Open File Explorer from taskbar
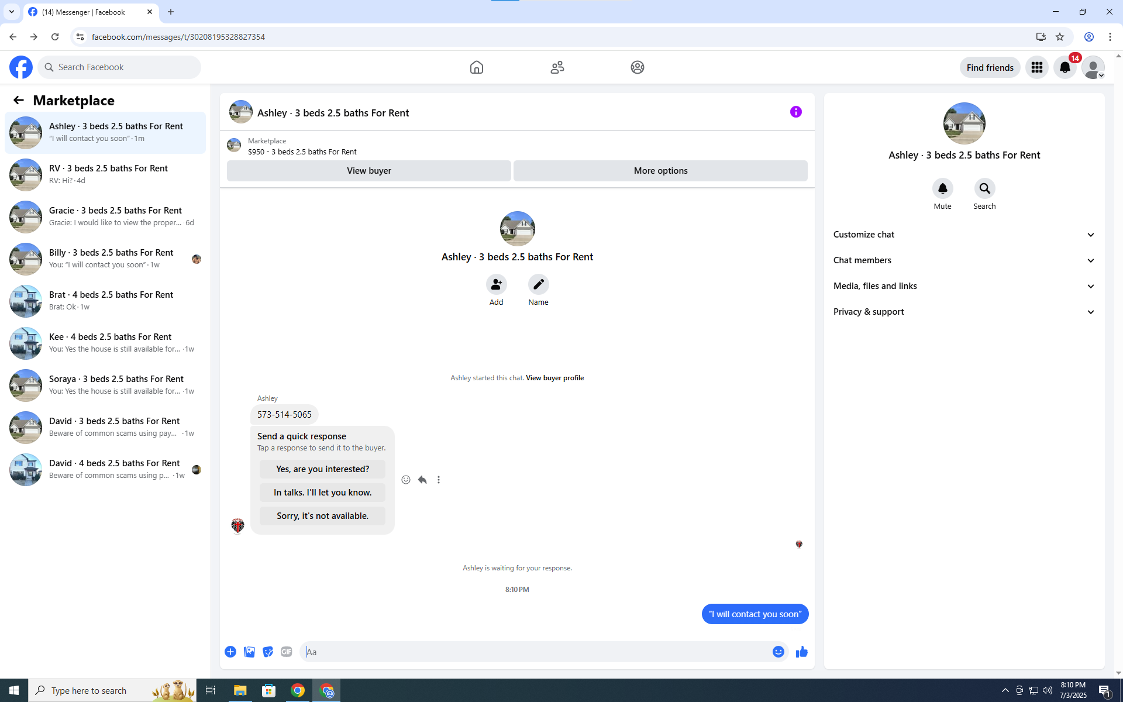1123x702 pixels. click(240, 690)
